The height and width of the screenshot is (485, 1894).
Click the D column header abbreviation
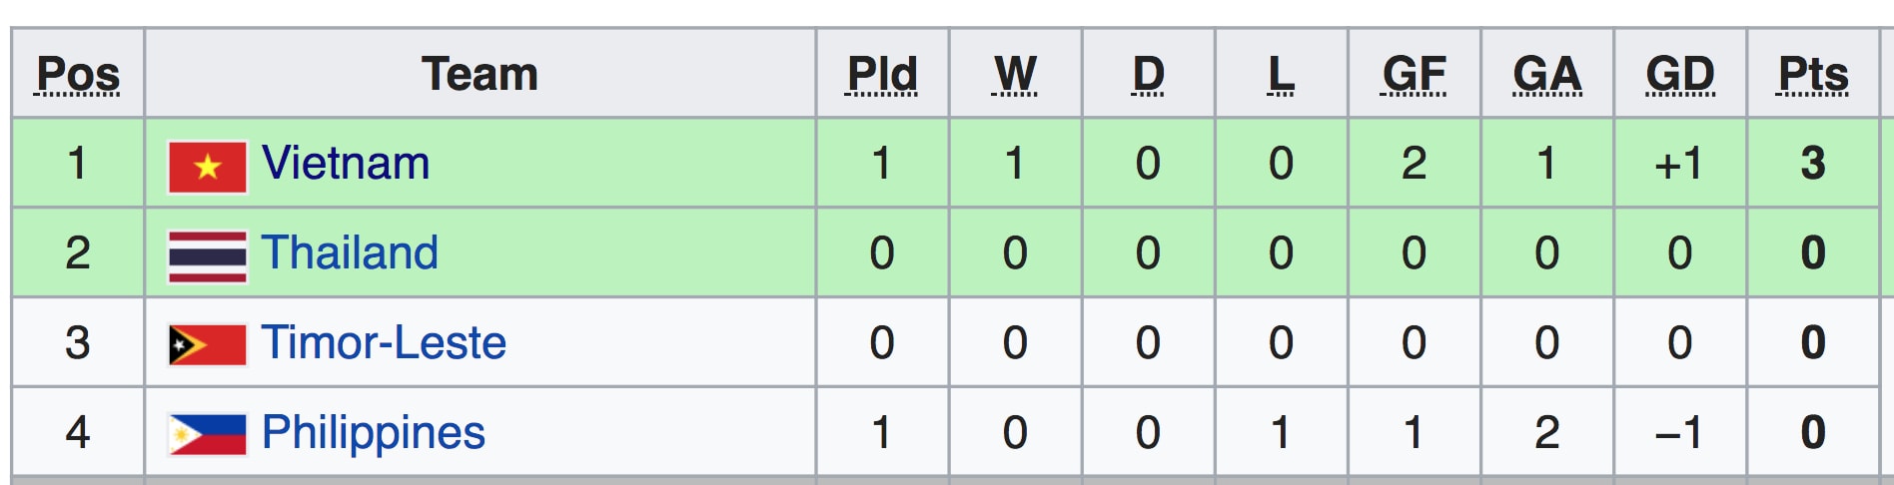click(x=1148, y=75)
